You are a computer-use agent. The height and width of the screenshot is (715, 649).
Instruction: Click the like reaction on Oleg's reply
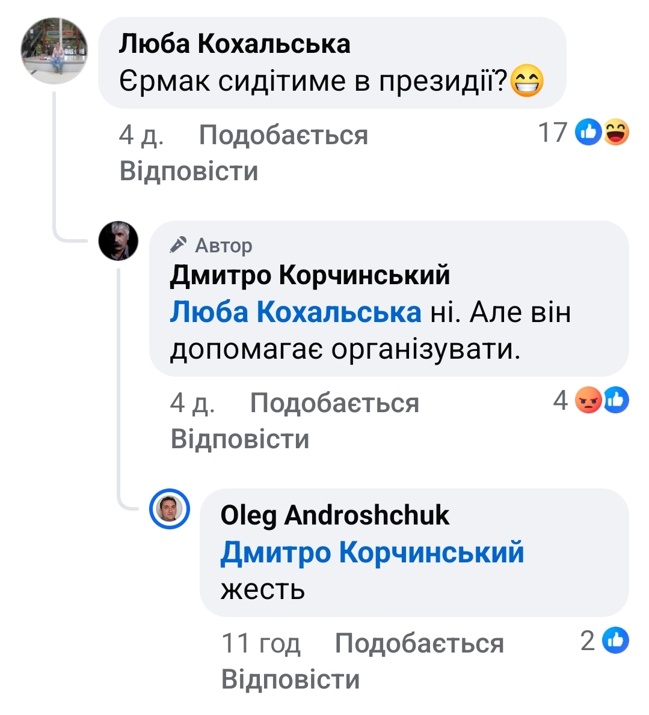pyautogui.click(x=615, y=640)
